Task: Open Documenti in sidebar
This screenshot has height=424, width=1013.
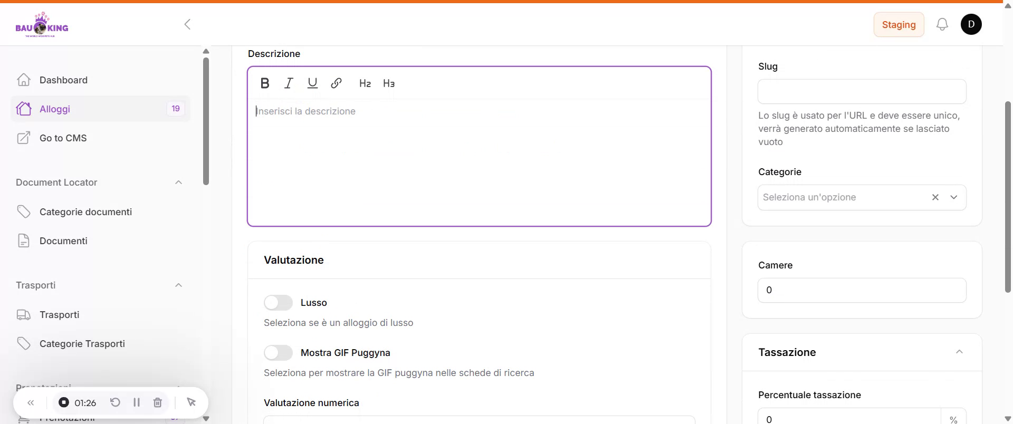Action: [x=100, y=240]
